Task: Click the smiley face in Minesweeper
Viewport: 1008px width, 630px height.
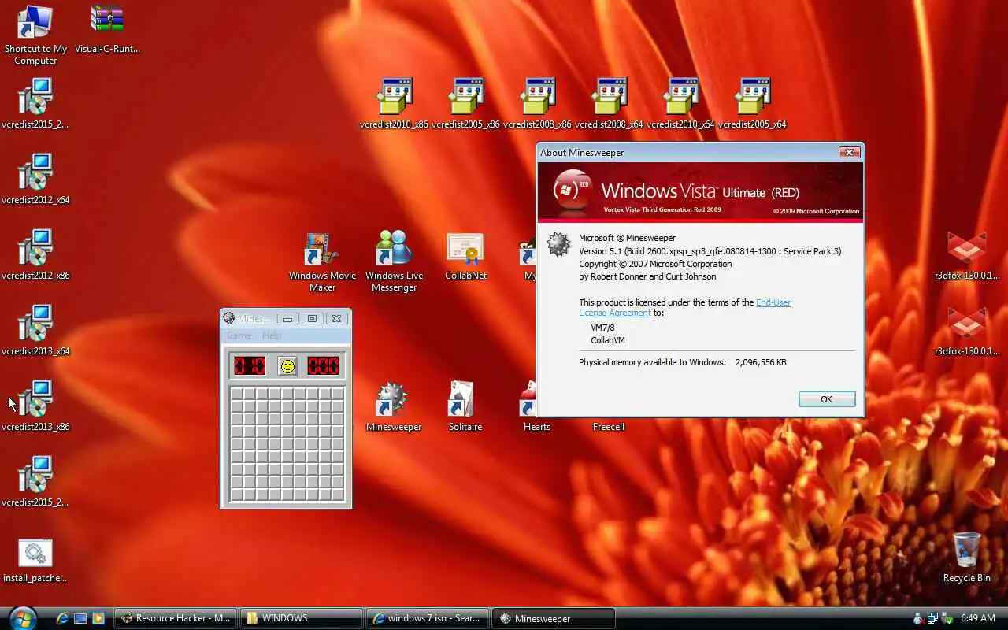Action: 287,365
